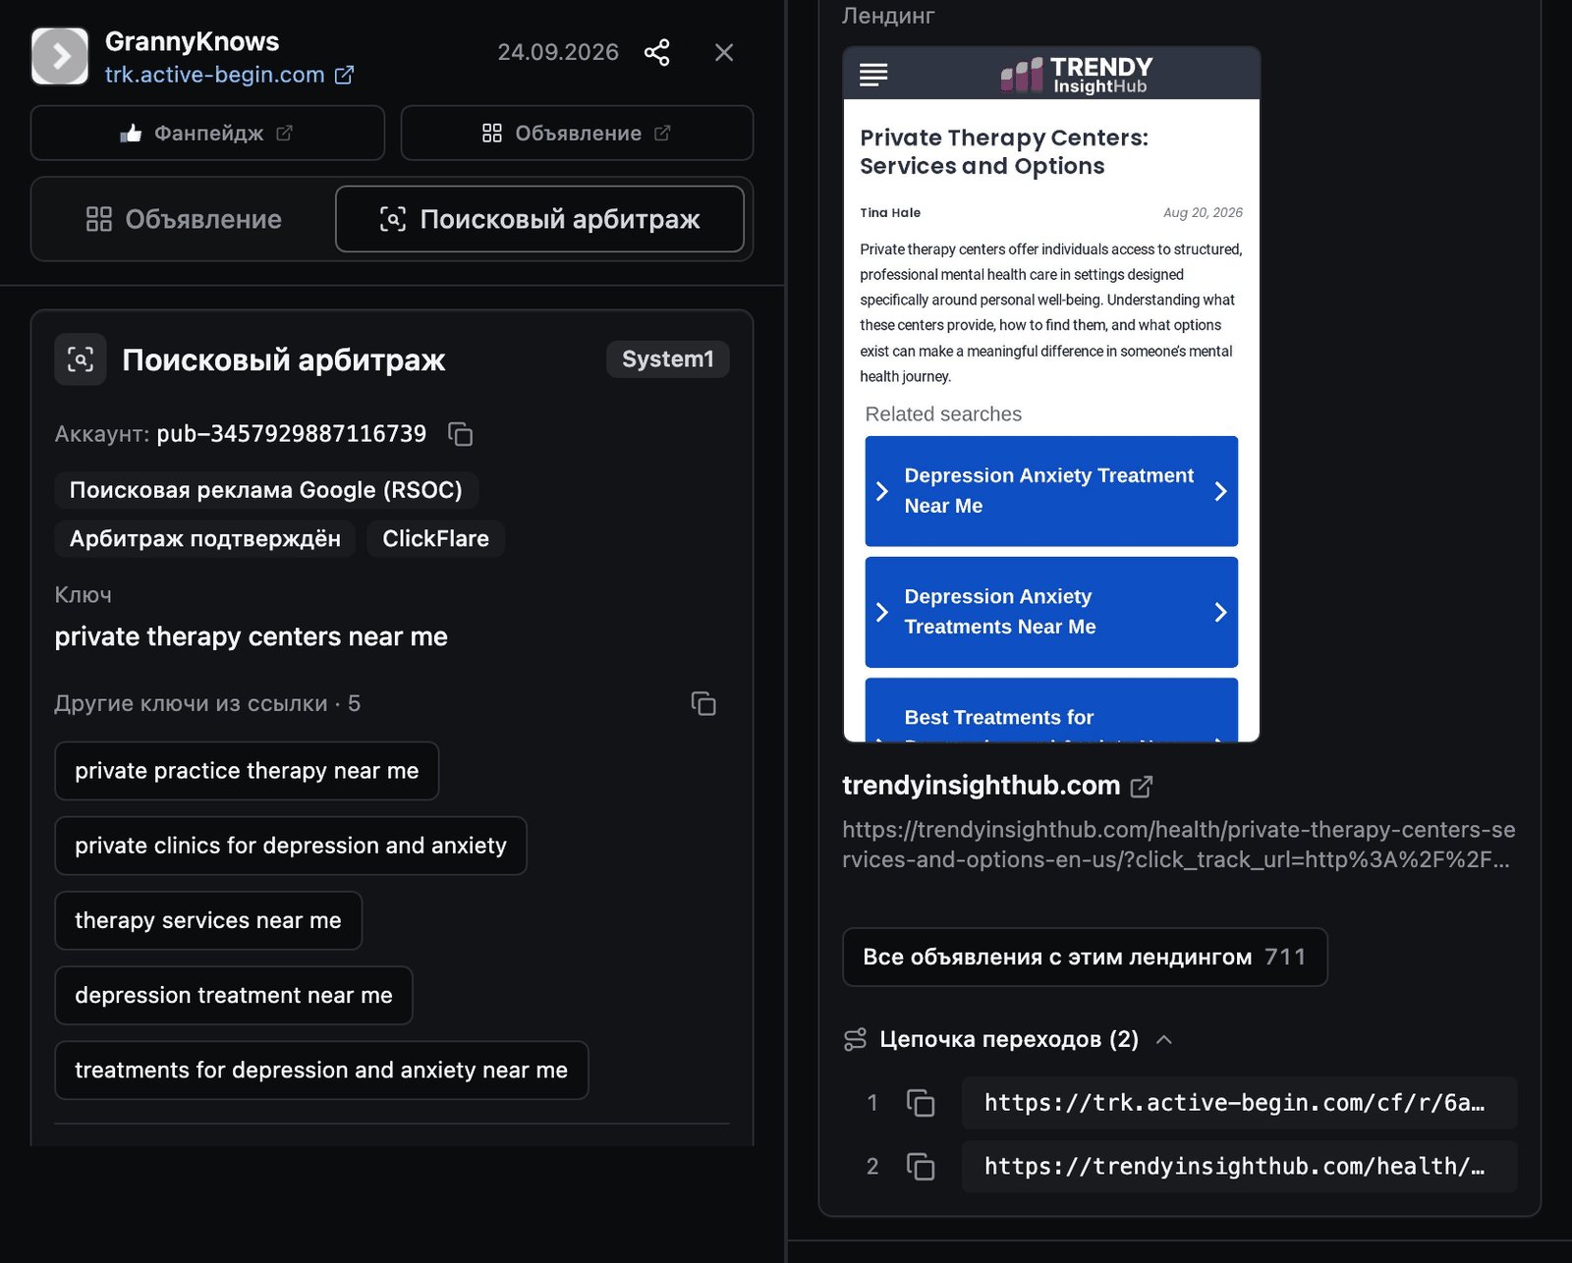Click Best Treatments for related search
The image size is (1572, 1263).
pyautogui.click(x=1051, y=710)
